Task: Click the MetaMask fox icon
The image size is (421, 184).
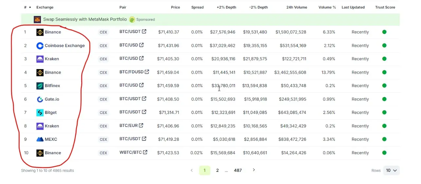Action: (37, 20)
